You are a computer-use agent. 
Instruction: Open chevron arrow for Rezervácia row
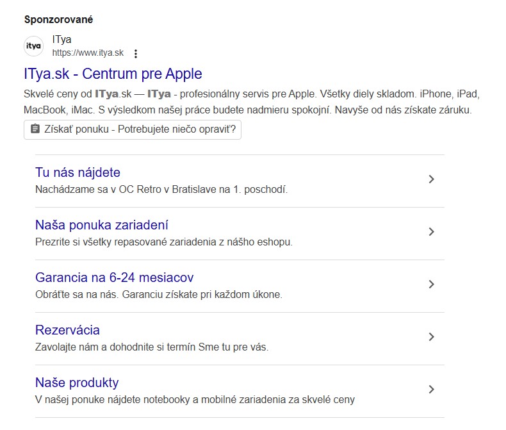tap(432, 337)
